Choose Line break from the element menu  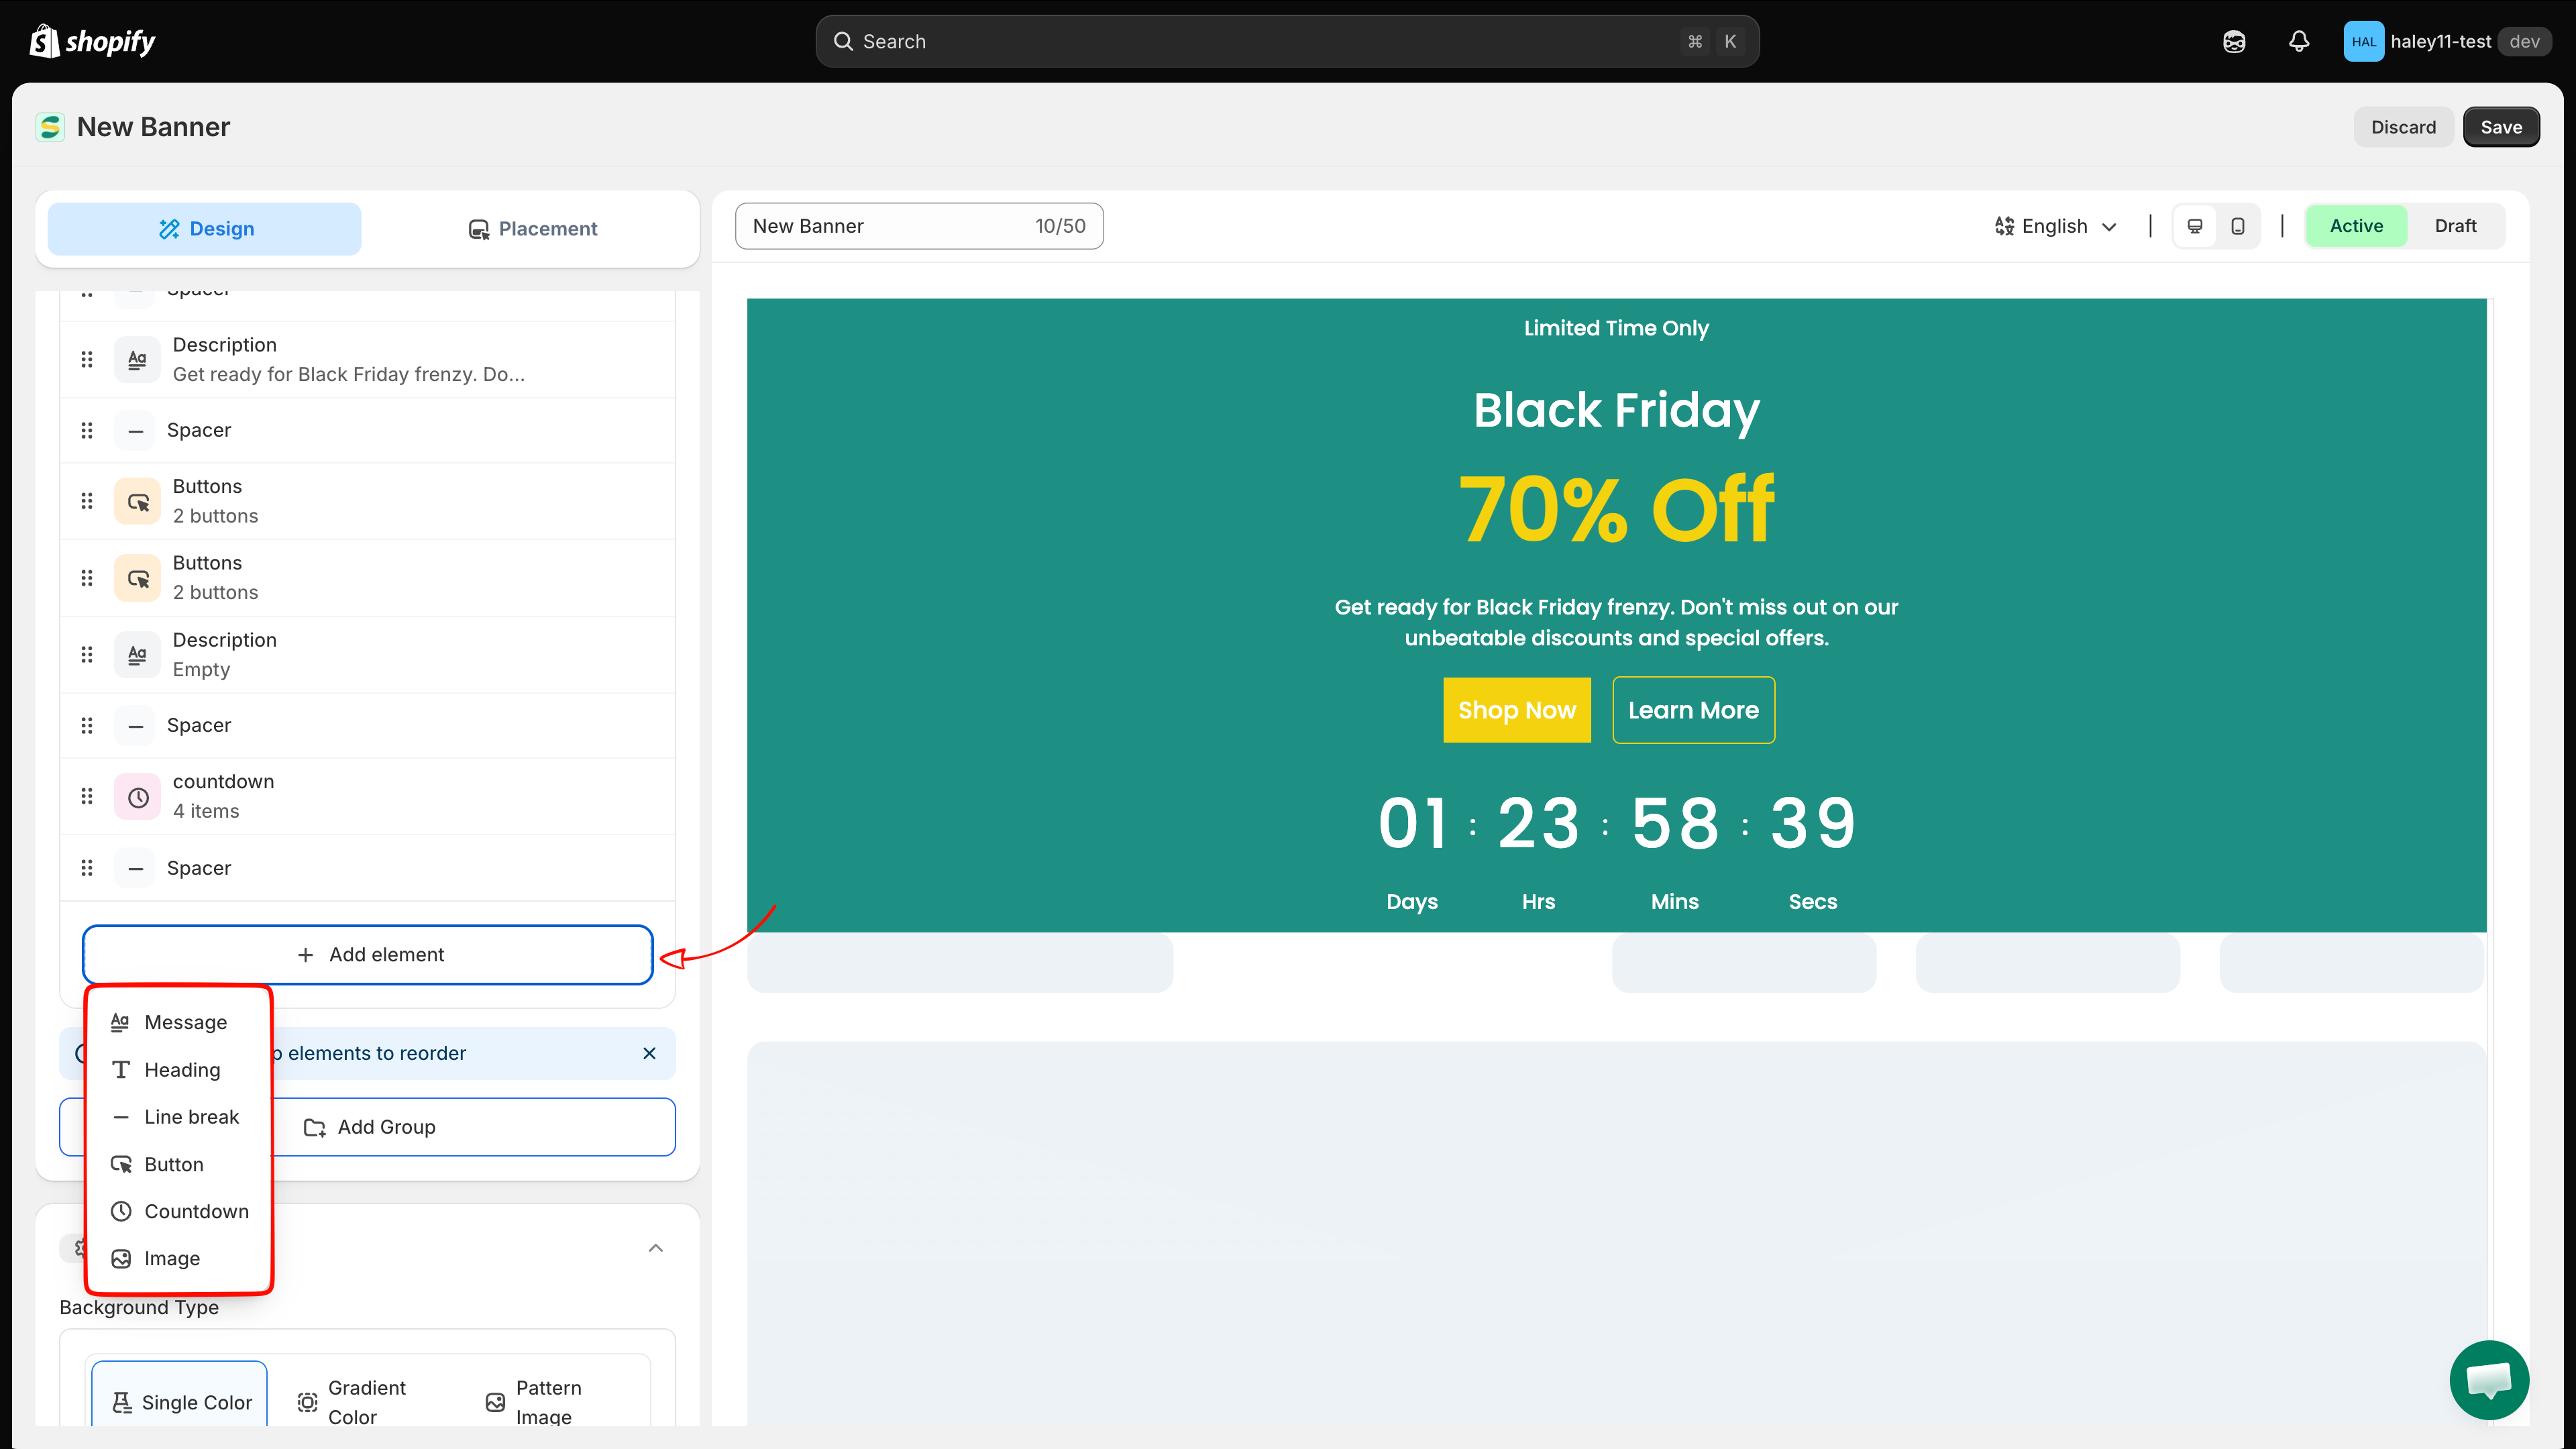[x=180, y=1117]
